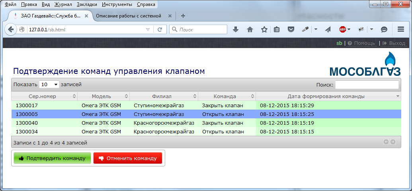Switch to Описание работы с системой tab
Screen dimensions: 412x191
[x=129, y=16]
